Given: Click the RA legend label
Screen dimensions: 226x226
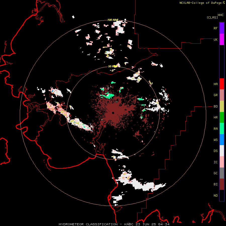Looking at the screenshot, I should click(215, 129).
